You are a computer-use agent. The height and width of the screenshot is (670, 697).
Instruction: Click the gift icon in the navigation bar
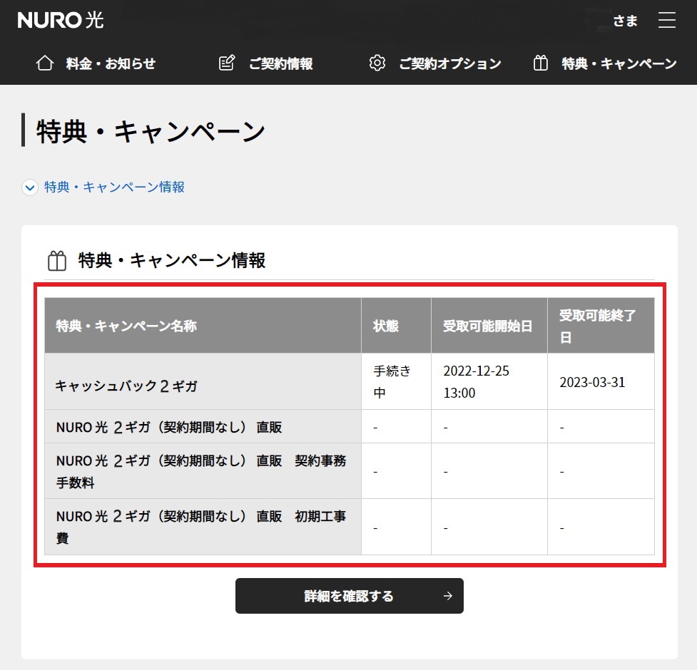click(541, 63)
